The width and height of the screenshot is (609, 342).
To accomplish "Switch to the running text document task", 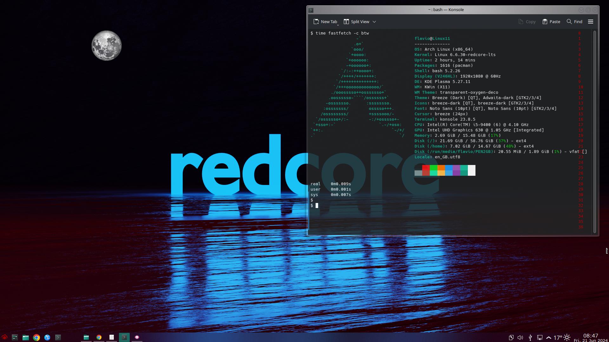I will (112, 337).
